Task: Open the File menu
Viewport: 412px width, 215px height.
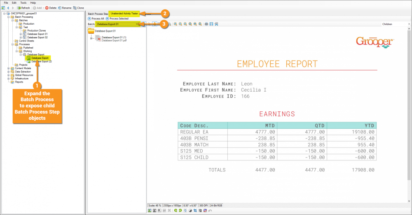Action: click(6, 2)
